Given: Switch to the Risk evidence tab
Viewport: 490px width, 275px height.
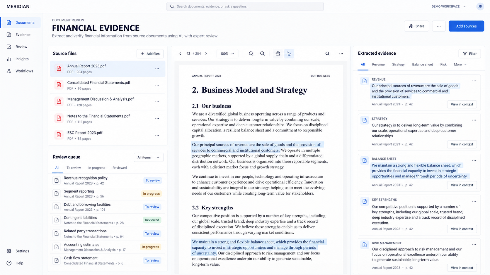Looking at the screenshot, I should [x=443, y=65].
